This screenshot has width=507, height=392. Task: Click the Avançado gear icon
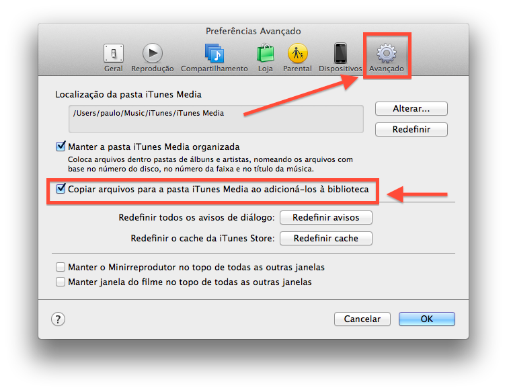tap(387, 54)
